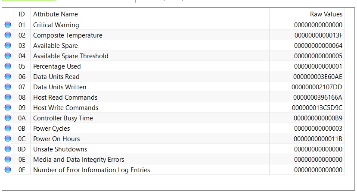
Task: Select the Power On Hours row
Action: pyautogui.click(x=56, y=139)
